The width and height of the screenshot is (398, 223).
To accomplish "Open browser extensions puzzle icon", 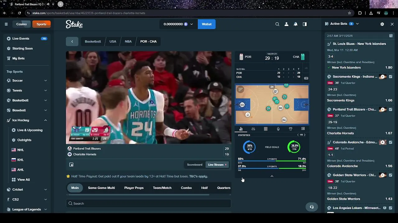I will (x=360, y=13).
